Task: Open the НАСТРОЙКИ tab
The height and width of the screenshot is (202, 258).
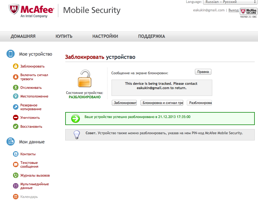Action: 105,36
